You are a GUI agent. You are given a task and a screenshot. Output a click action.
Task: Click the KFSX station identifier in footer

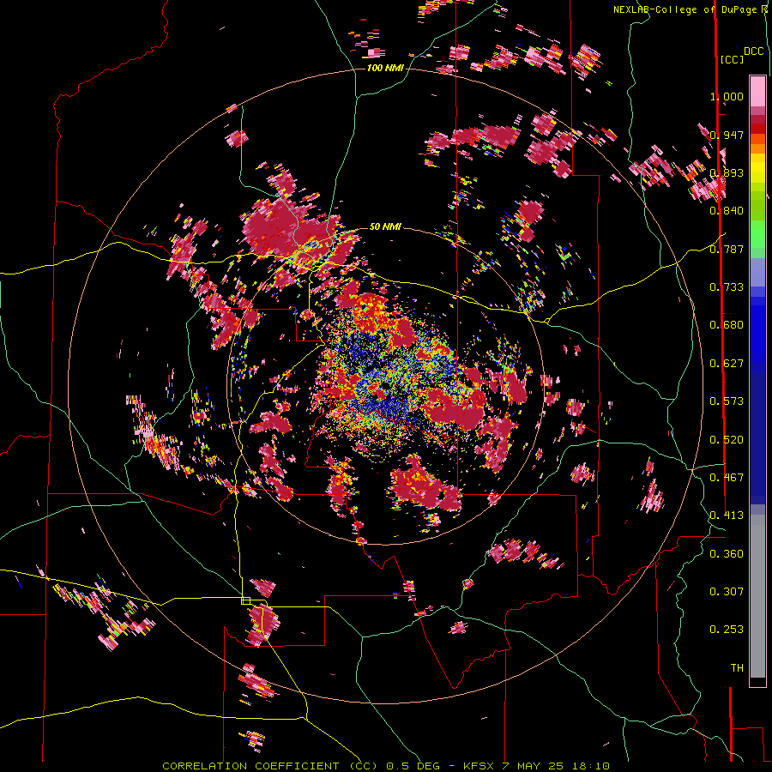tap(480, 766)
